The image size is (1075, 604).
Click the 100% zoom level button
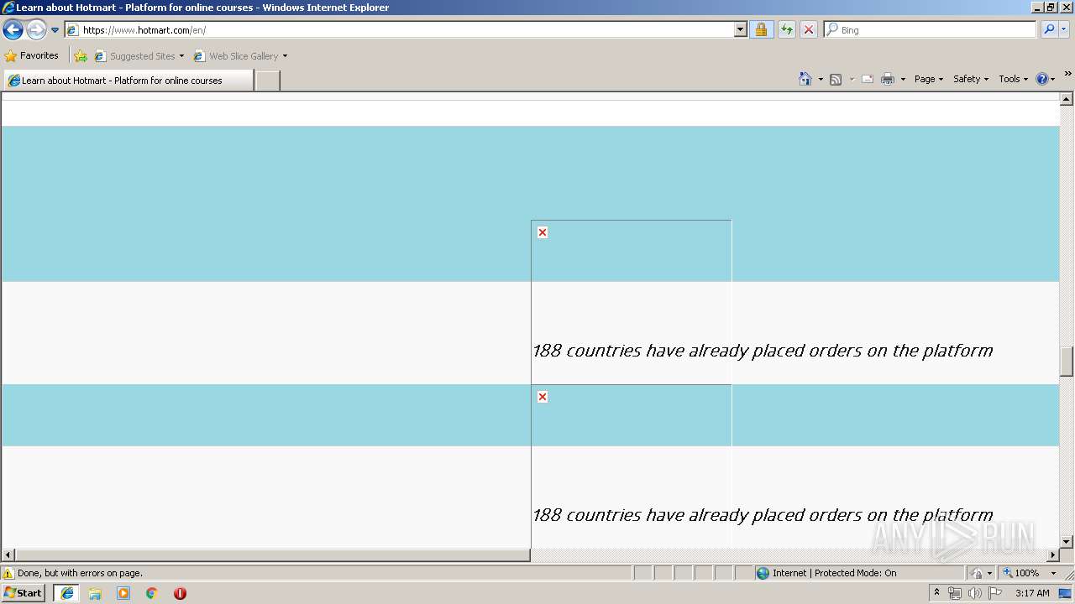point(1020,574)
